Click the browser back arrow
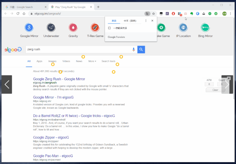 [6, 14]
